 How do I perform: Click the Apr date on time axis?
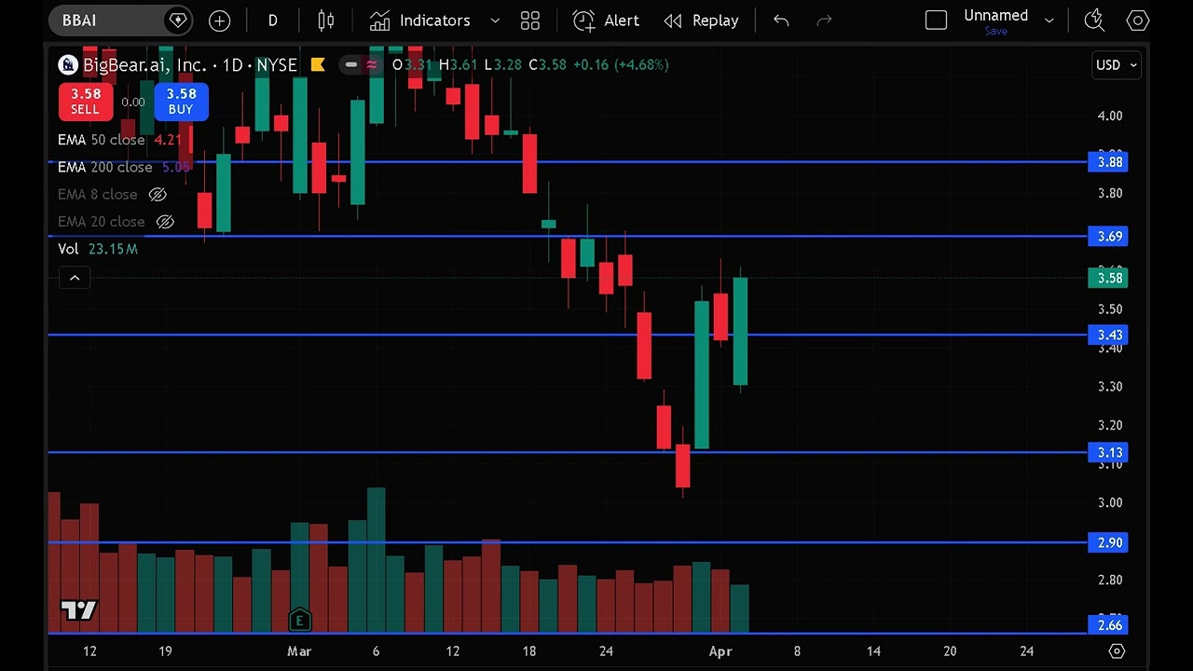point(720,651)
